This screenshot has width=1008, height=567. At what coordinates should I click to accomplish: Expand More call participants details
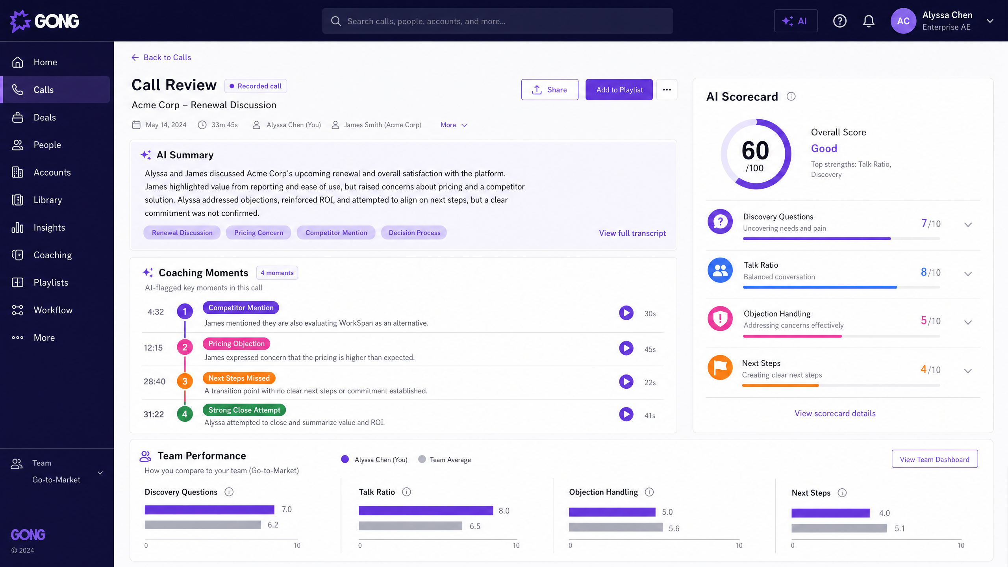click(x=454, y=125)
